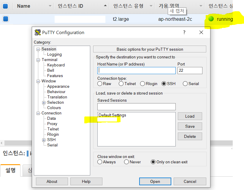Select the Connection category label

(51, 113)
